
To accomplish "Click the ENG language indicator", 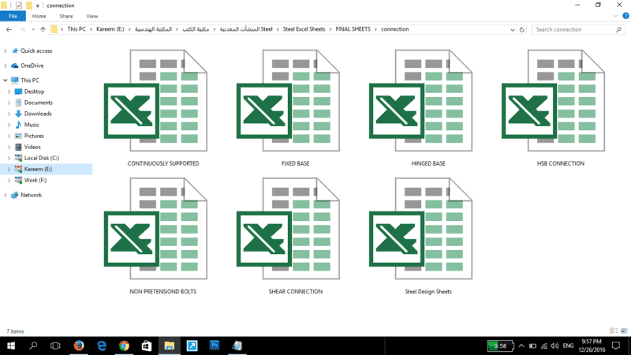I will click(568, 346).
